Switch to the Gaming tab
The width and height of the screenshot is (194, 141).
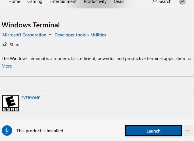(x=35, y=2)
